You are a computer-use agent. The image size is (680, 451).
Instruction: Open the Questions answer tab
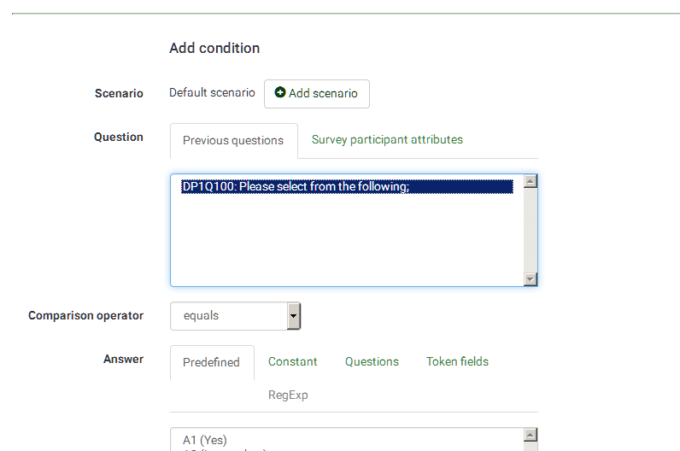pyautogui.click(x=372, y=362)
